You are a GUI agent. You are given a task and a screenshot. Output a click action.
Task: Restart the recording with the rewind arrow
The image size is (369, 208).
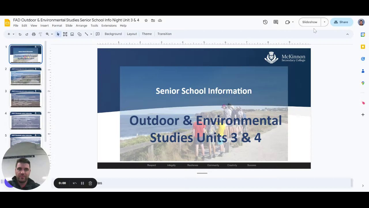75,183
